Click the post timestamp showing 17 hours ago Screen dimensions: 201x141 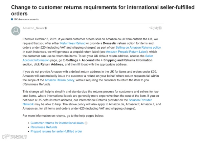pyautogui.click(x=155, y=28)
